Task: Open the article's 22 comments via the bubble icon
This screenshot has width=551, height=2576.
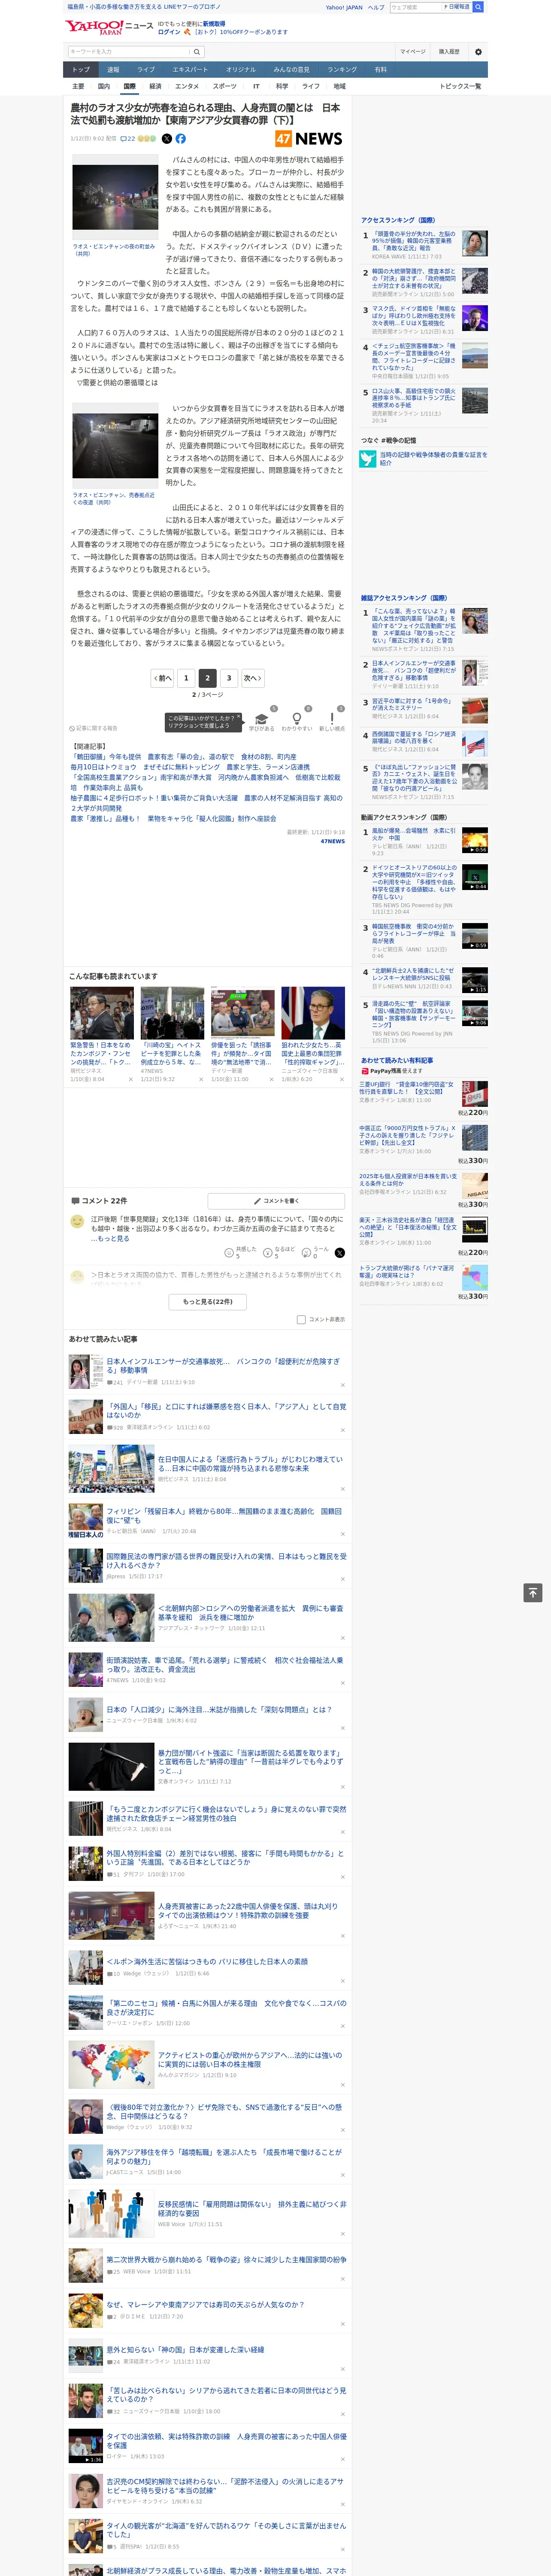Action: coord(128,139)
